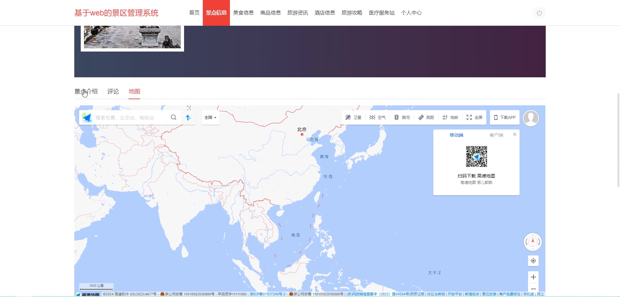620x297 pixels.
Task: Toggle traffic conditions (路况) layer
Action: (x=402, y=117)
